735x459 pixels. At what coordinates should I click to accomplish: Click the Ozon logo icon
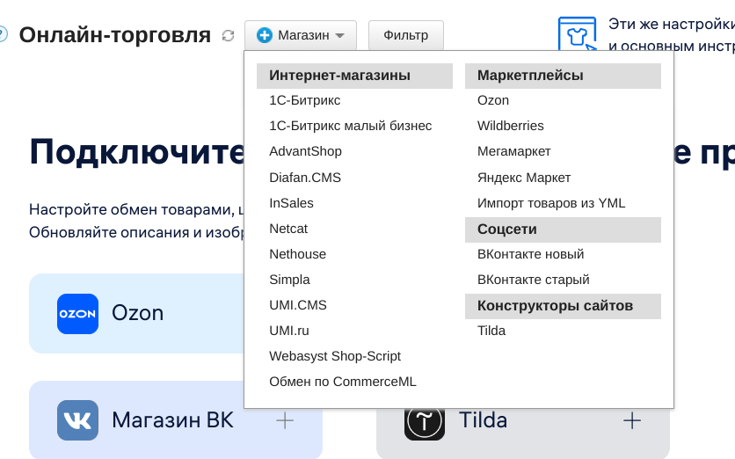click(x=78, y=314)
